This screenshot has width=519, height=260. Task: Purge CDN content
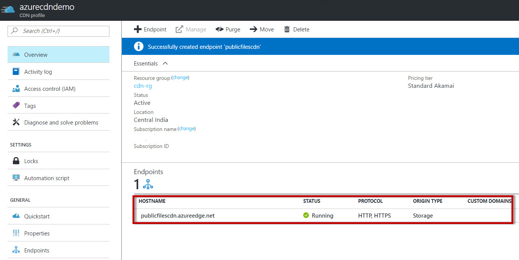click(x=228, y=29)
